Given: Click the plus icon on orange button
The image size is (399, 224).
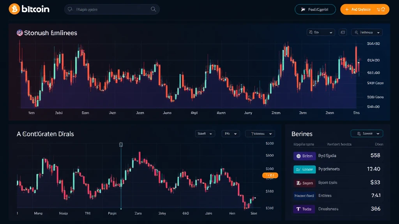Looking at the screenshot, I should (x=346, y=9).
